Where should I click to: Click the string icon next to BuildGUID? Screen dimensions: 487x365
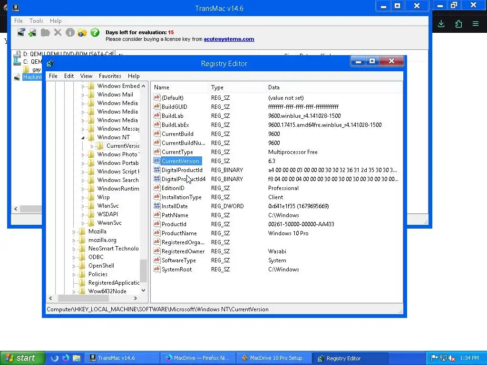click(156, 106)
